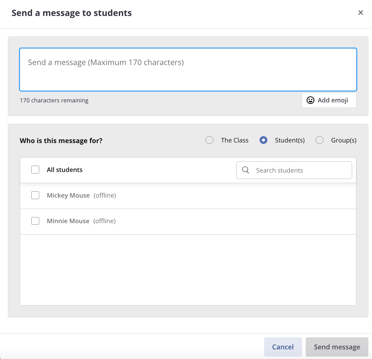Screen dimensions: 372x359
Task: Click The Class label text
Action: point(235,140)
